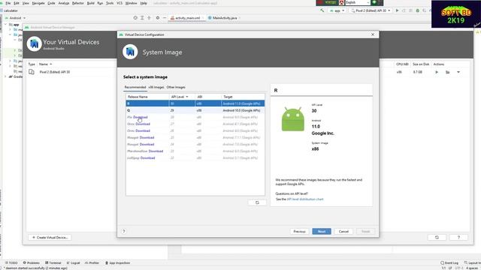Screen dimensions: 481x270
Task: Click the Next button in dialog
Action: pyautogui.click(x=322, y=232)
